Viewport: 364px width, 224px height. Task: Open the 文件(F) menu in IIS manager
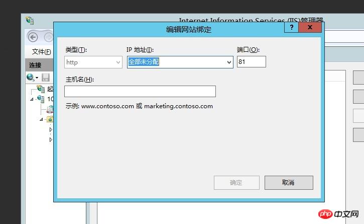41,51
